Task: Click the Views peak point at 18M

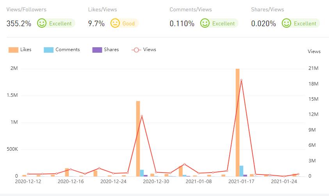Action: coord(241,80)
